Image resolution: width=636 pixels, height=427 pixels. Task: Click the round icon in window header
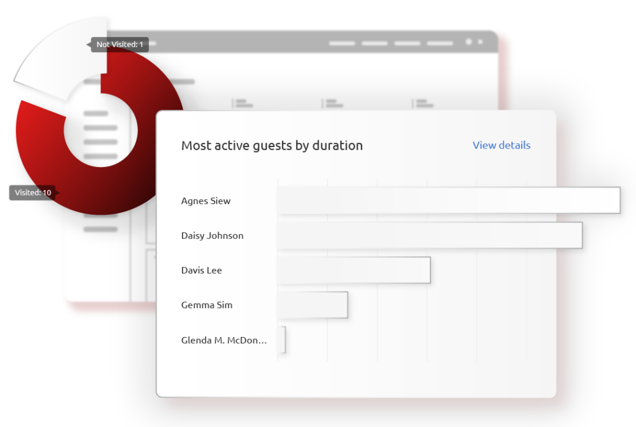click(x=469, y=42)
